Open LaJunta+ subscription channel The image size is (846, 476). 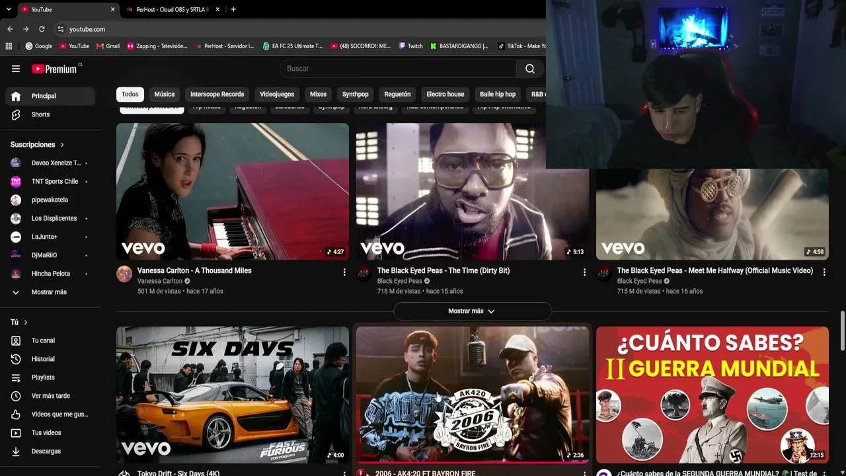pos(50,237)
